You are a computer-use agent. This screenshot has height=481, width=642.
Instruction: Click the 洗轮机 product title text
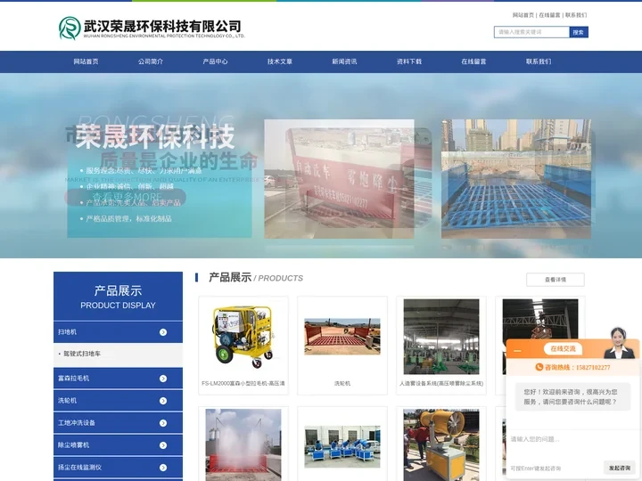pyautogui.click(x=342, y=384)
